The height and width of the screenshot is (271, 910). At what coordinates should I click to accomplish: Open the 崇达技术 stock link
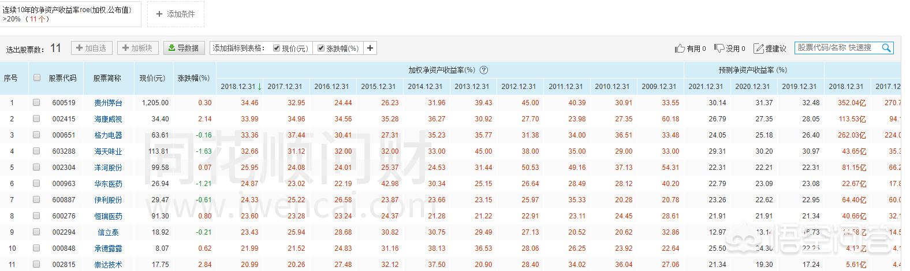108,265
